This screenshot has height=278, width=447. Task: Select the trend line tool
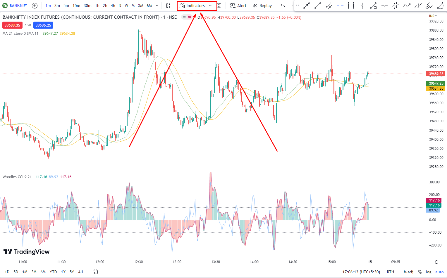tap(318, 6)
